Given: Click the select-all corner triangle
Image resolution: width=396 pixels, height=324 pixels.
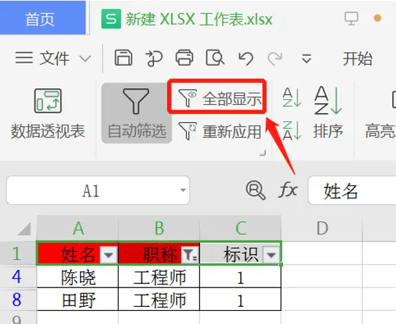Looking at the screenshot, I should coord(25,228).
